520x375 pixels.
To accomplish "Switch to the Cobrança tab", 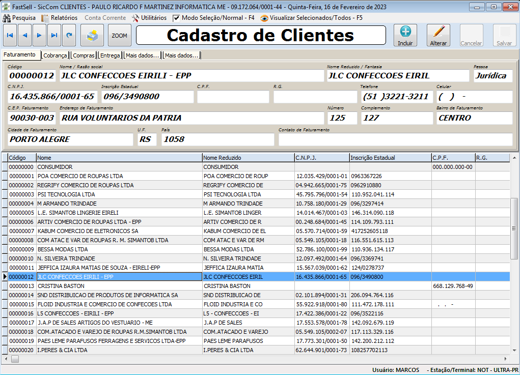I will pyautogui.click(x=54, y=55).
